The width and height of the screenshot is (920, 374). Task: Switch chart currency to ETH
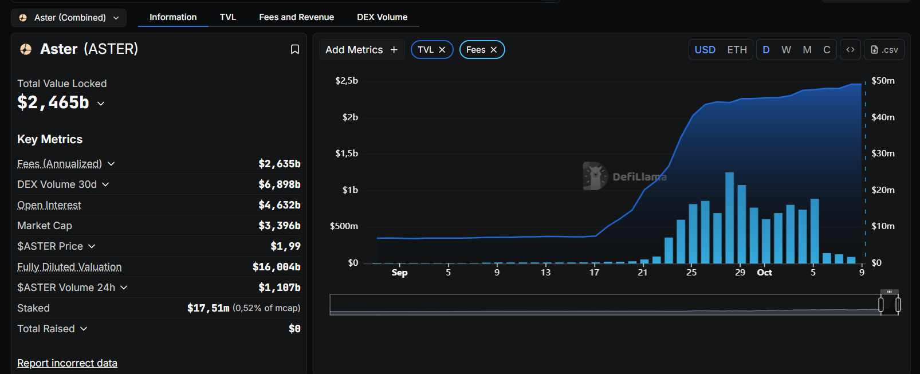coord(737,50)
